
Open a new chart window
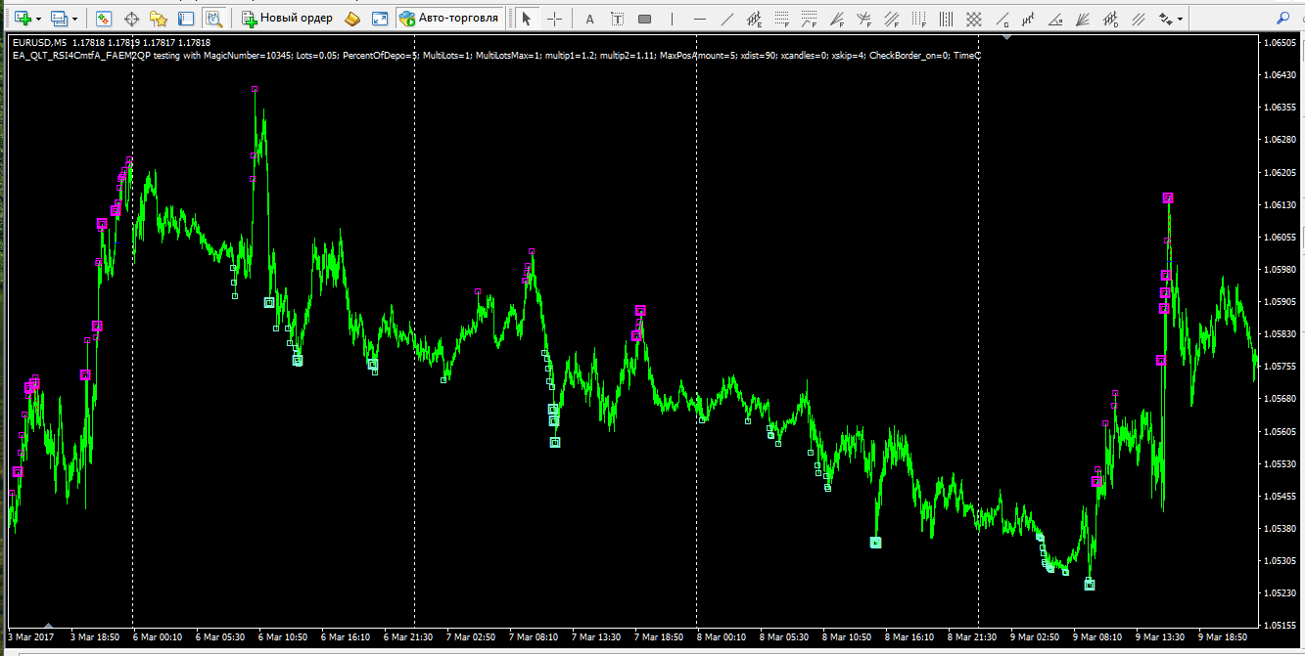(22, 18)
